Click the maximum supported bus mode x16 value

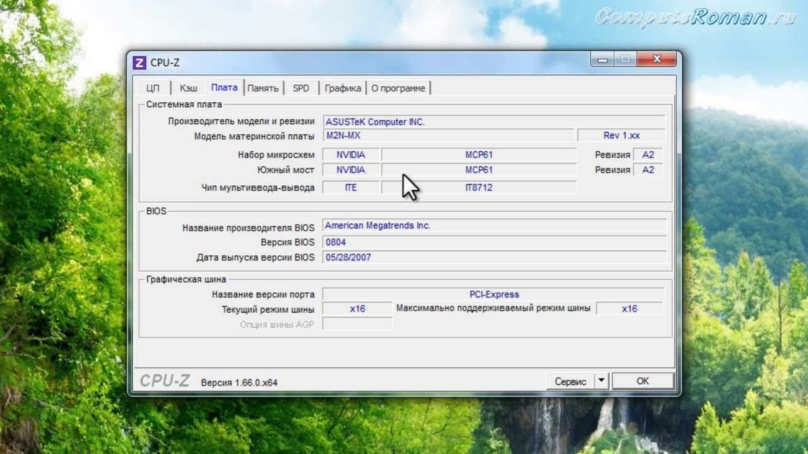click(x=629, y=308)
